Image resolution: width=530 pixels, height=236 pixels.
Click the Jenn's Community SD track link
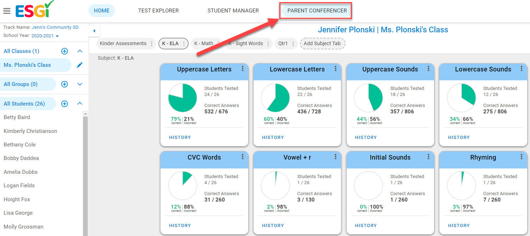tap(55, 27)
